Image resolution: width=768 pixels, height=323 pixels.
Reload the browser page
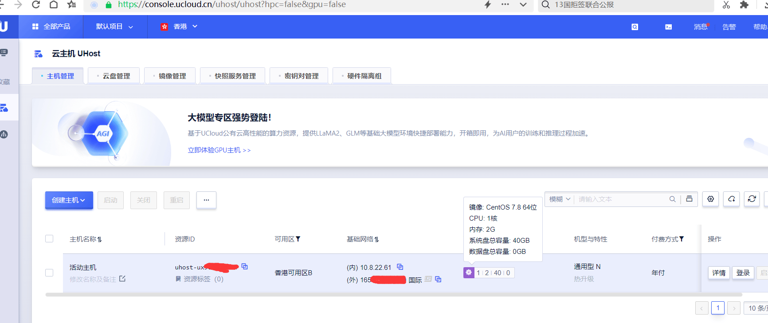[36, 4]
